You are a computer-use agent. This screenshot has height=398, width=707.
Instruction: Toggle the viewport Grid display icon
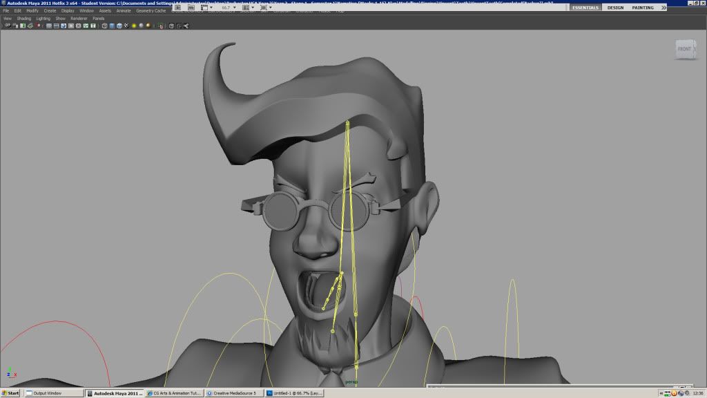coord(49,26)
